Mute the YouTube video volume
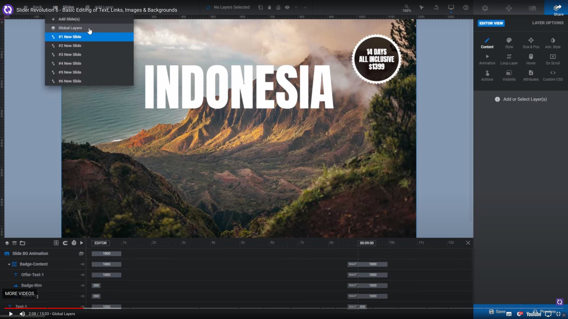The width and height of the screenshot is (568, 319). [22, 314]
